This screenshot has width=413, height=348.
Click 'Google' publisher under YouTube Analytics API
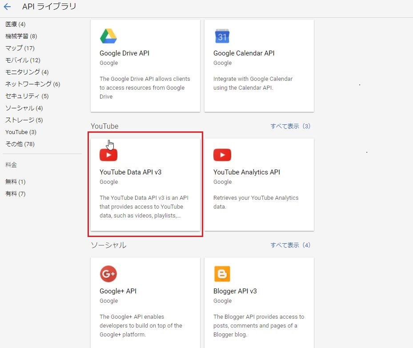click(222, 182)
